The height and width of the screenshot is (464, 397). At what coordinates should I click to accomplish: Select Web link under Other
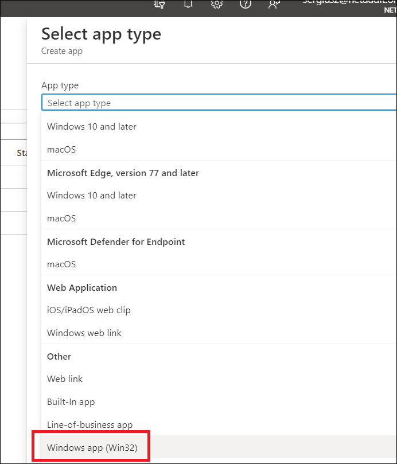(65, 379)
